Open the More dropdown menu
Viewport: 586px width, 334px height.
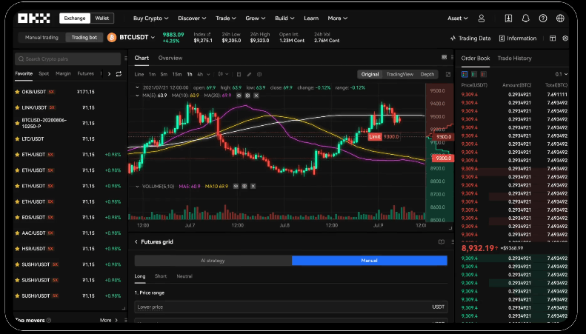pyautogui.click(x=338, y=18)
